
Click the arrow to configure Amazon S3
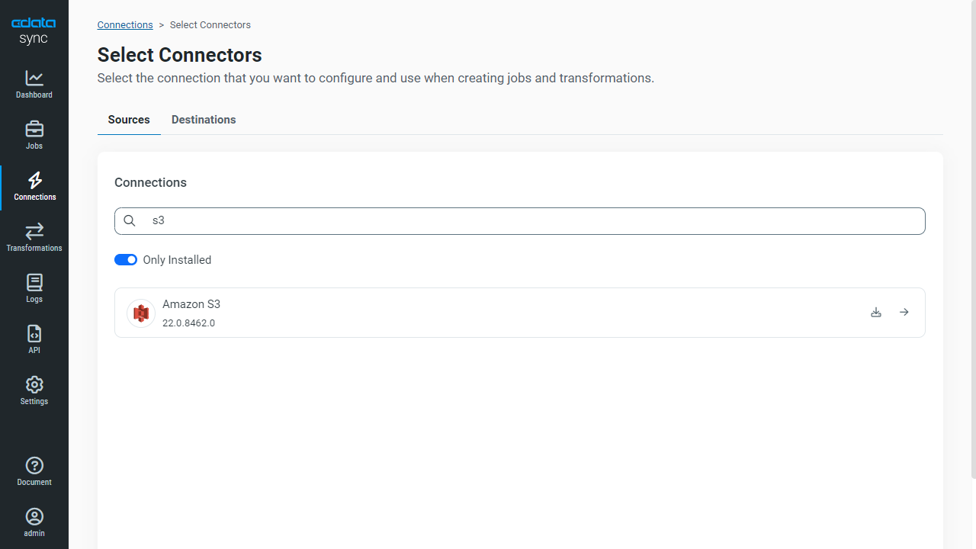904,313
